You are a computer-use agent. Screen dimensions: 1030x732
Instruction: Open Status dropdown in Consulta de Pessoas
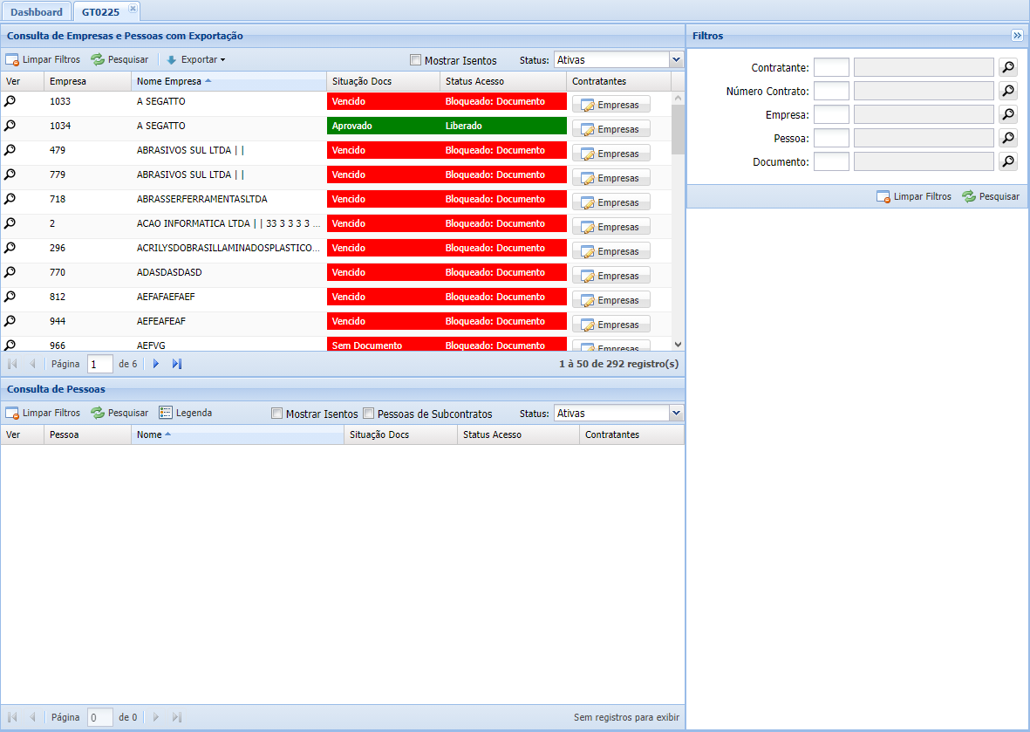coord(676,414)
